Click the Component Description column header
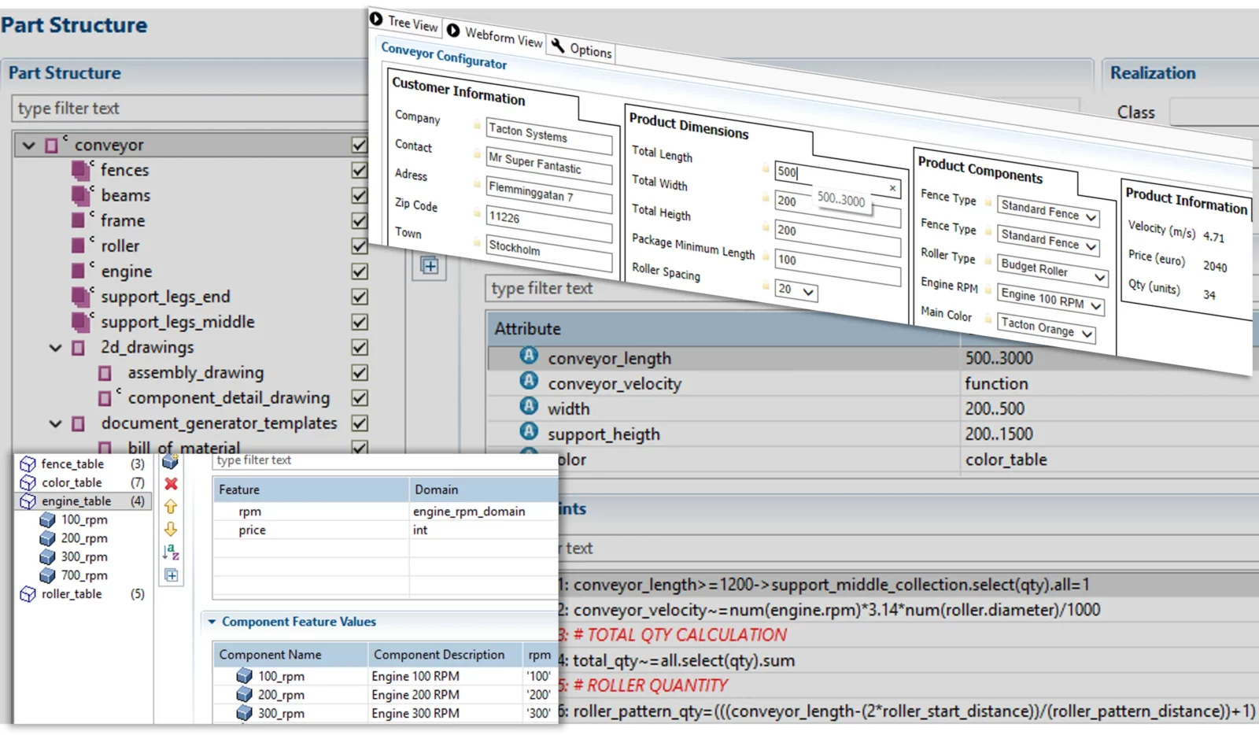This screenshot has height=735, width=1259. 445,655
